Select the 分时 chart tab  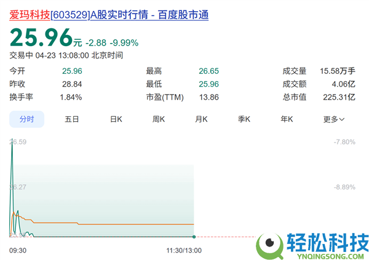(26, 119)
